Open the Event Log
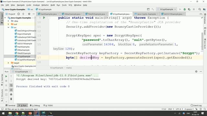Screen dimensions: 207x116 (x=196, y=105)
